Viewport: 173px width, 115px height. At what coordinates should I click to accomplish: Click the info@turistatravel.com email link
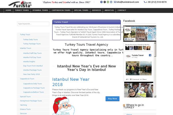[128, 2]
